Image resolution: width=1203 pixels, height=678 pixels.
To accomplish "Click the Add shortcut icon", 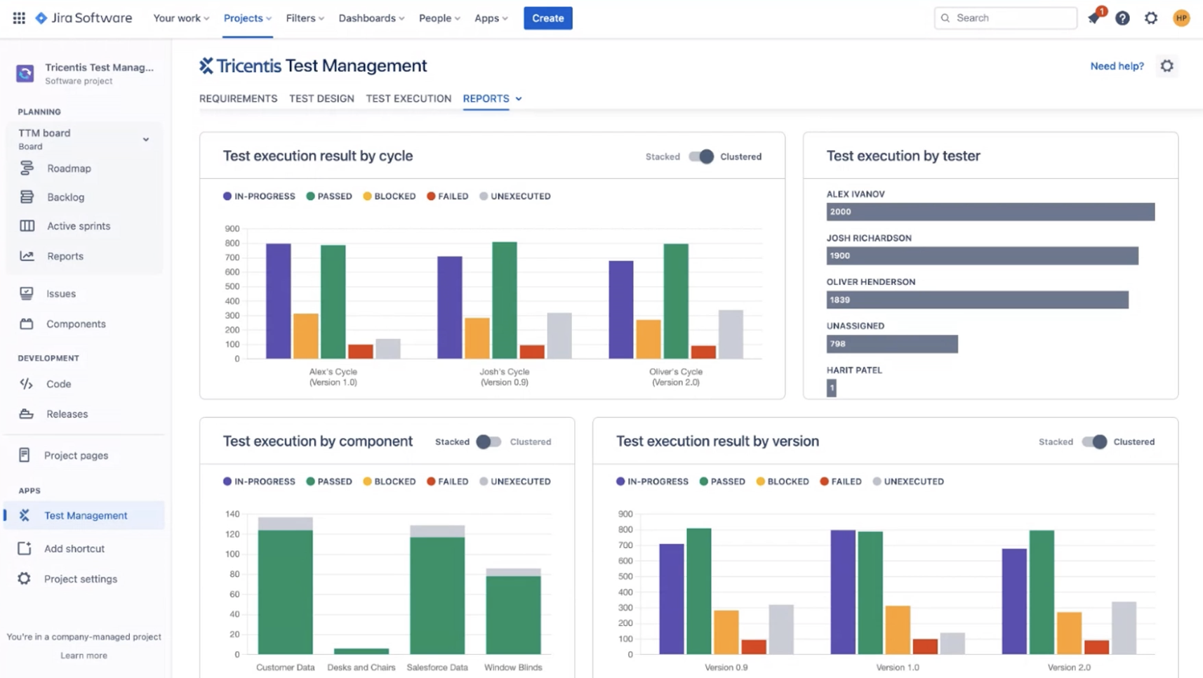I will (x=25, y=548).
